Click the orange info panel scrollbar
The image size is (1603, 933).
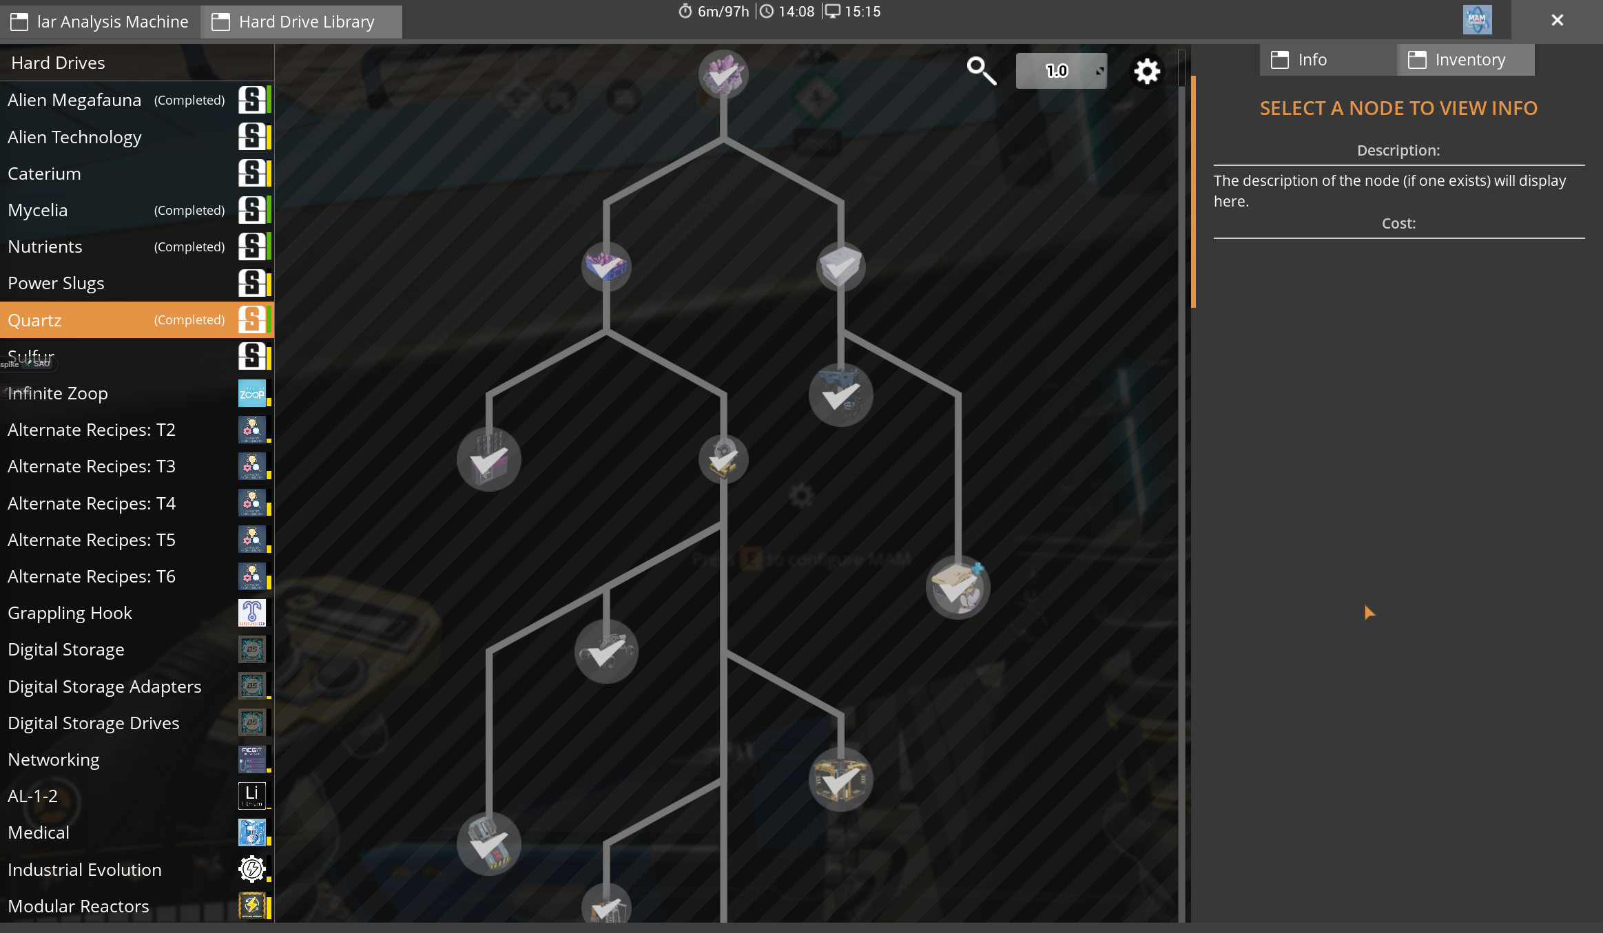(x=1193, y=191)
